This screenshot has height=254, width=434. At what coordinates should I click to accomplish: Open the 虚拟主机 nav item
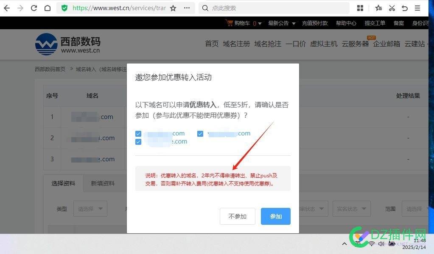tap(324, 44)
